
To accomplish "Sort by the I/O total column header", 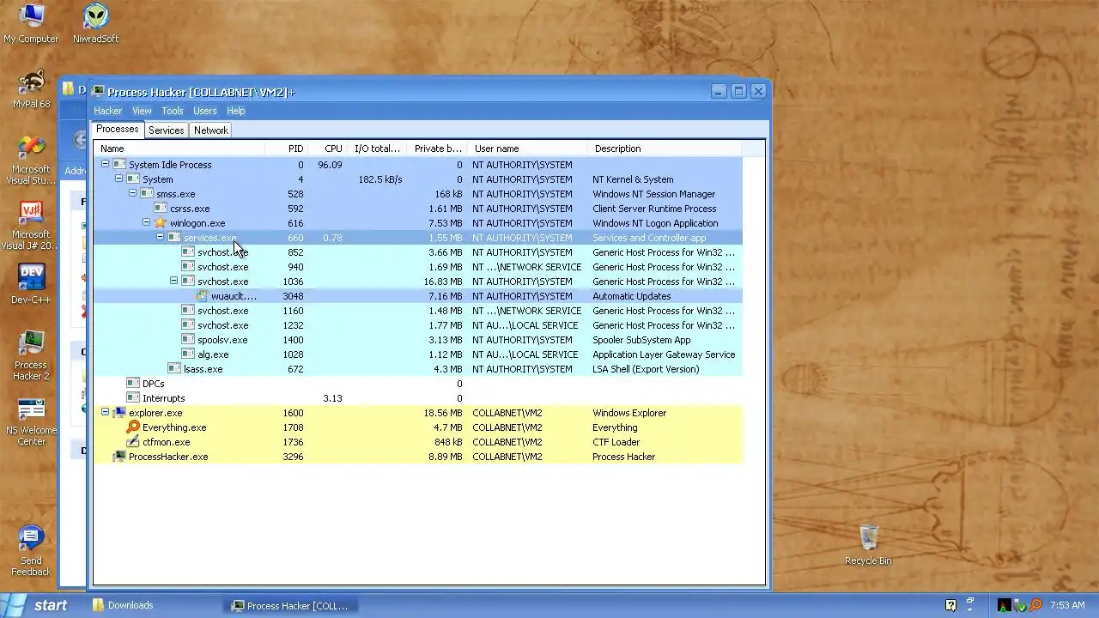I will pyautogui.click(x=378, y=148).
